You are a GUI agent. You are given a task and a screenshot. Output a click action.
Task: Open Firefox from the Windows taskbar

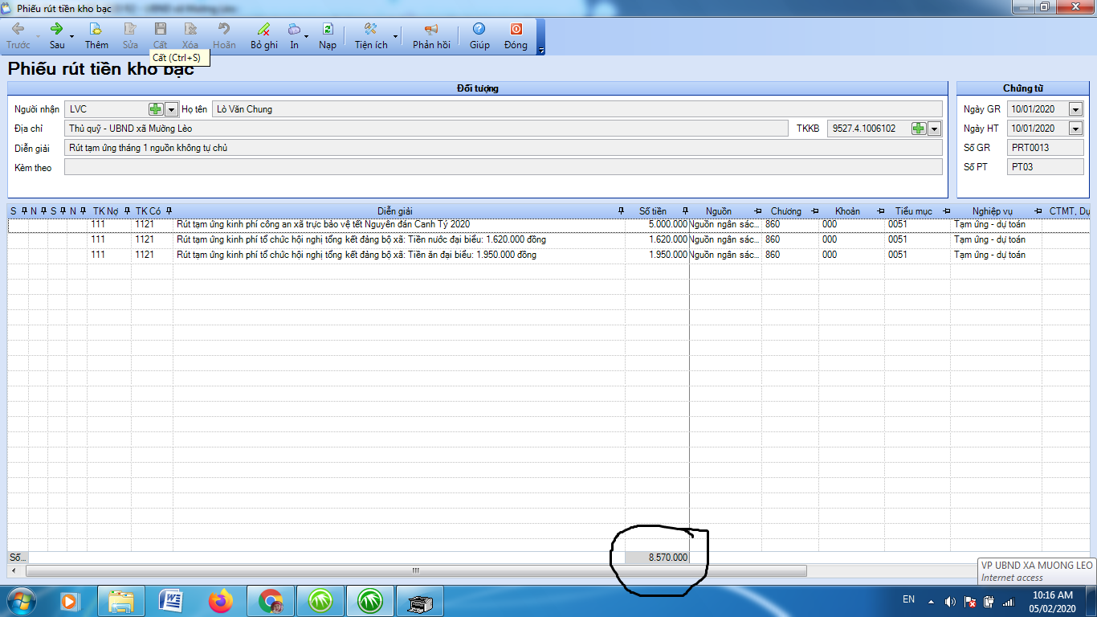click(220, 600)
